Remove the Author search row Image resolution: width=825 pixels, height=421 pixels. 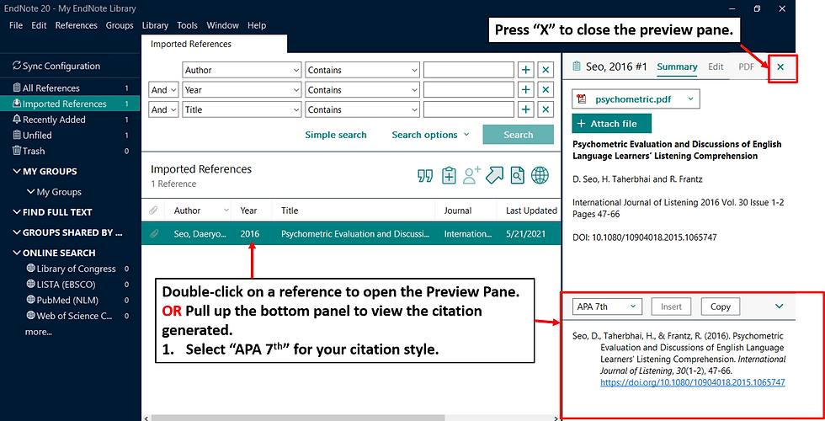(546, 70)
